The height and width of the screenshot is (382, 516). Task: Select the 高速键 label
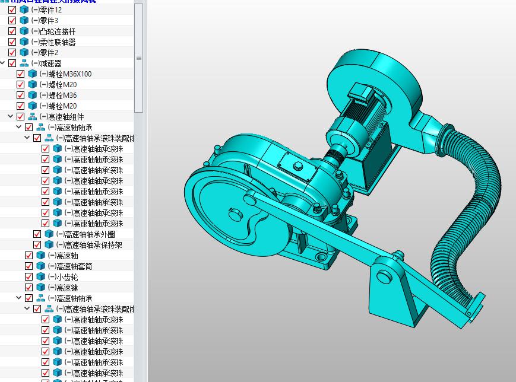click(x=63, y=288)
